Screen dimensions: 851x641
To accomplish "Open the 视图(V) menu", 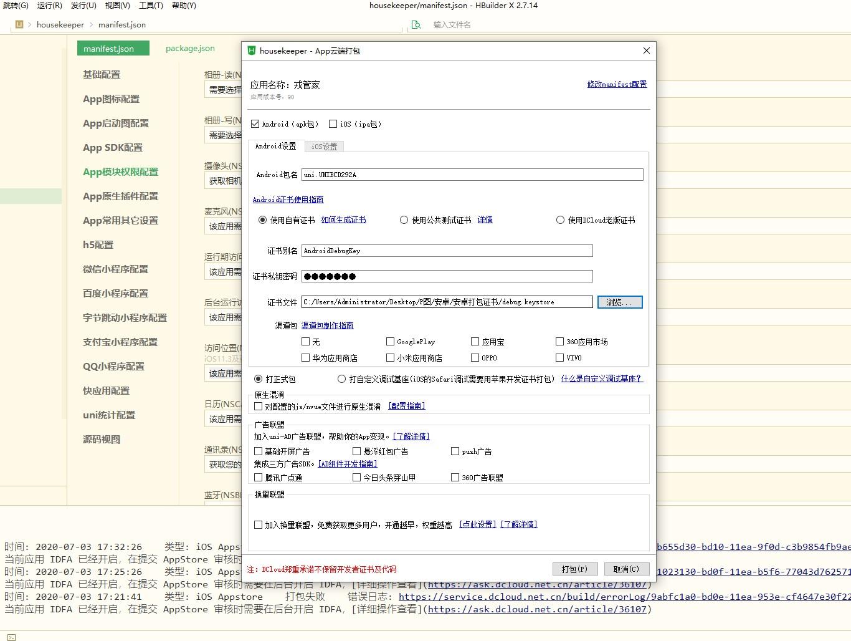I will pyautogui.click(x=117, y=6).
